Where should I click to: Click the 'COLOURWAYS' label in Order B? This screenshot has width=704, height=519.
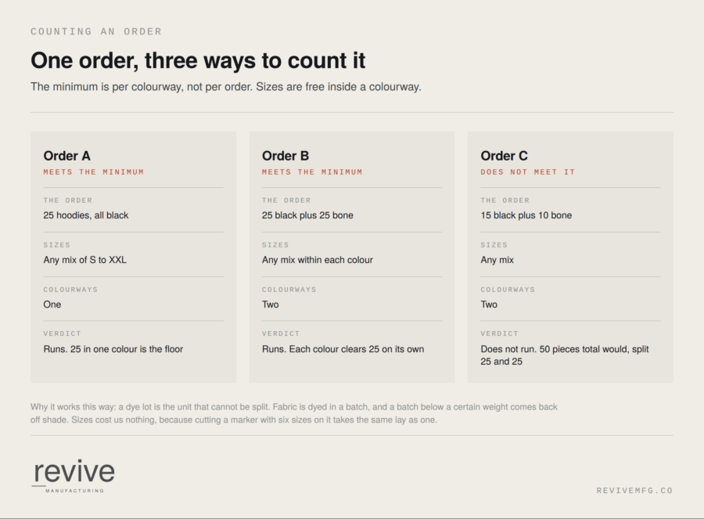click(x=289, y=290)
